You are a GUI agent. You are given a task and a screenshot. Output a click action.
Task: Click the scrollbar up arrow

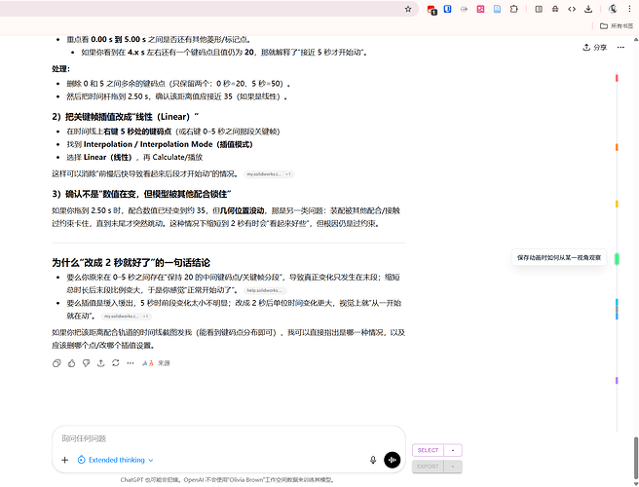coord(636,40)
